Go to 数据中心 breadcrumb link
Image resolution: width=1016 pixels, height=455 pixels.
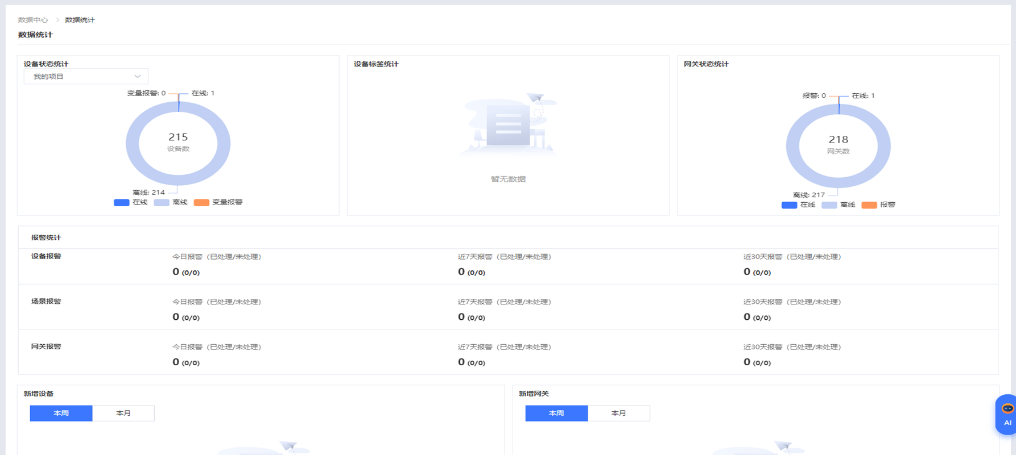[33, 20]
